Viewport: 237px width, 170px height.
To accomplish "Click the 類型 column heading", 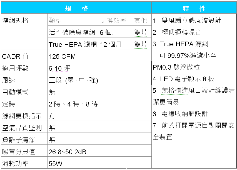I will point(55,21).
